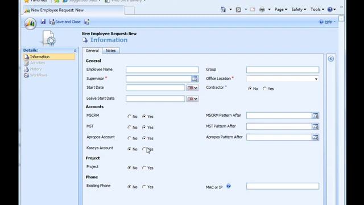Click the Dynamics CRM round logo button
Screen dimensions: 364x205
click(30, 23)
